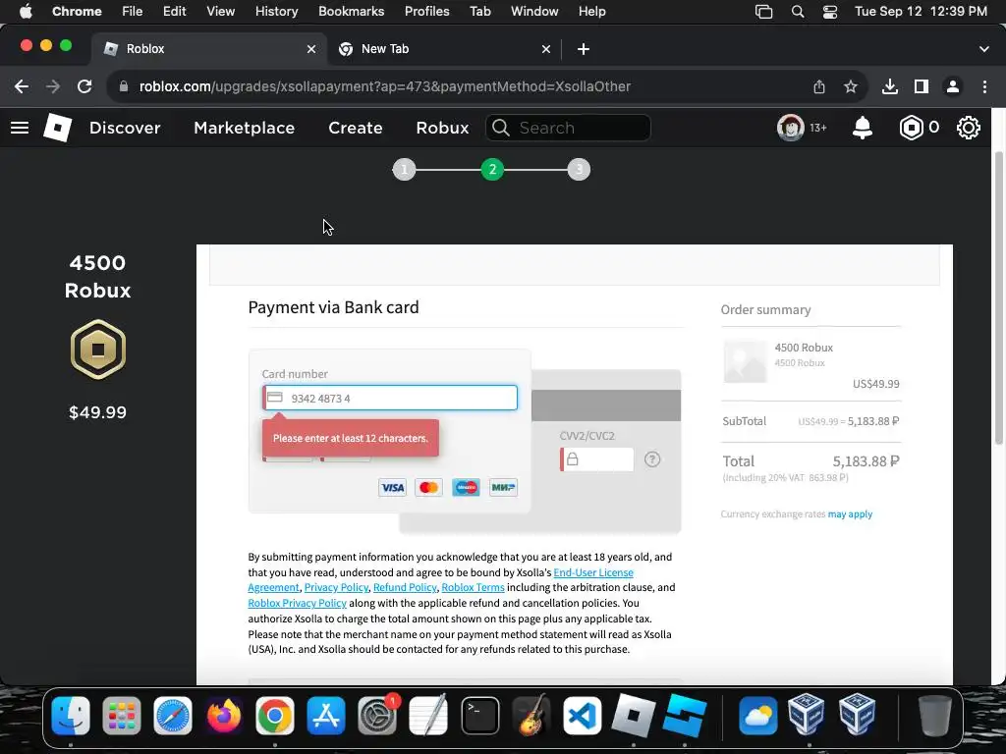Open the Roblox hamburger navigation menu

[20, 128]
